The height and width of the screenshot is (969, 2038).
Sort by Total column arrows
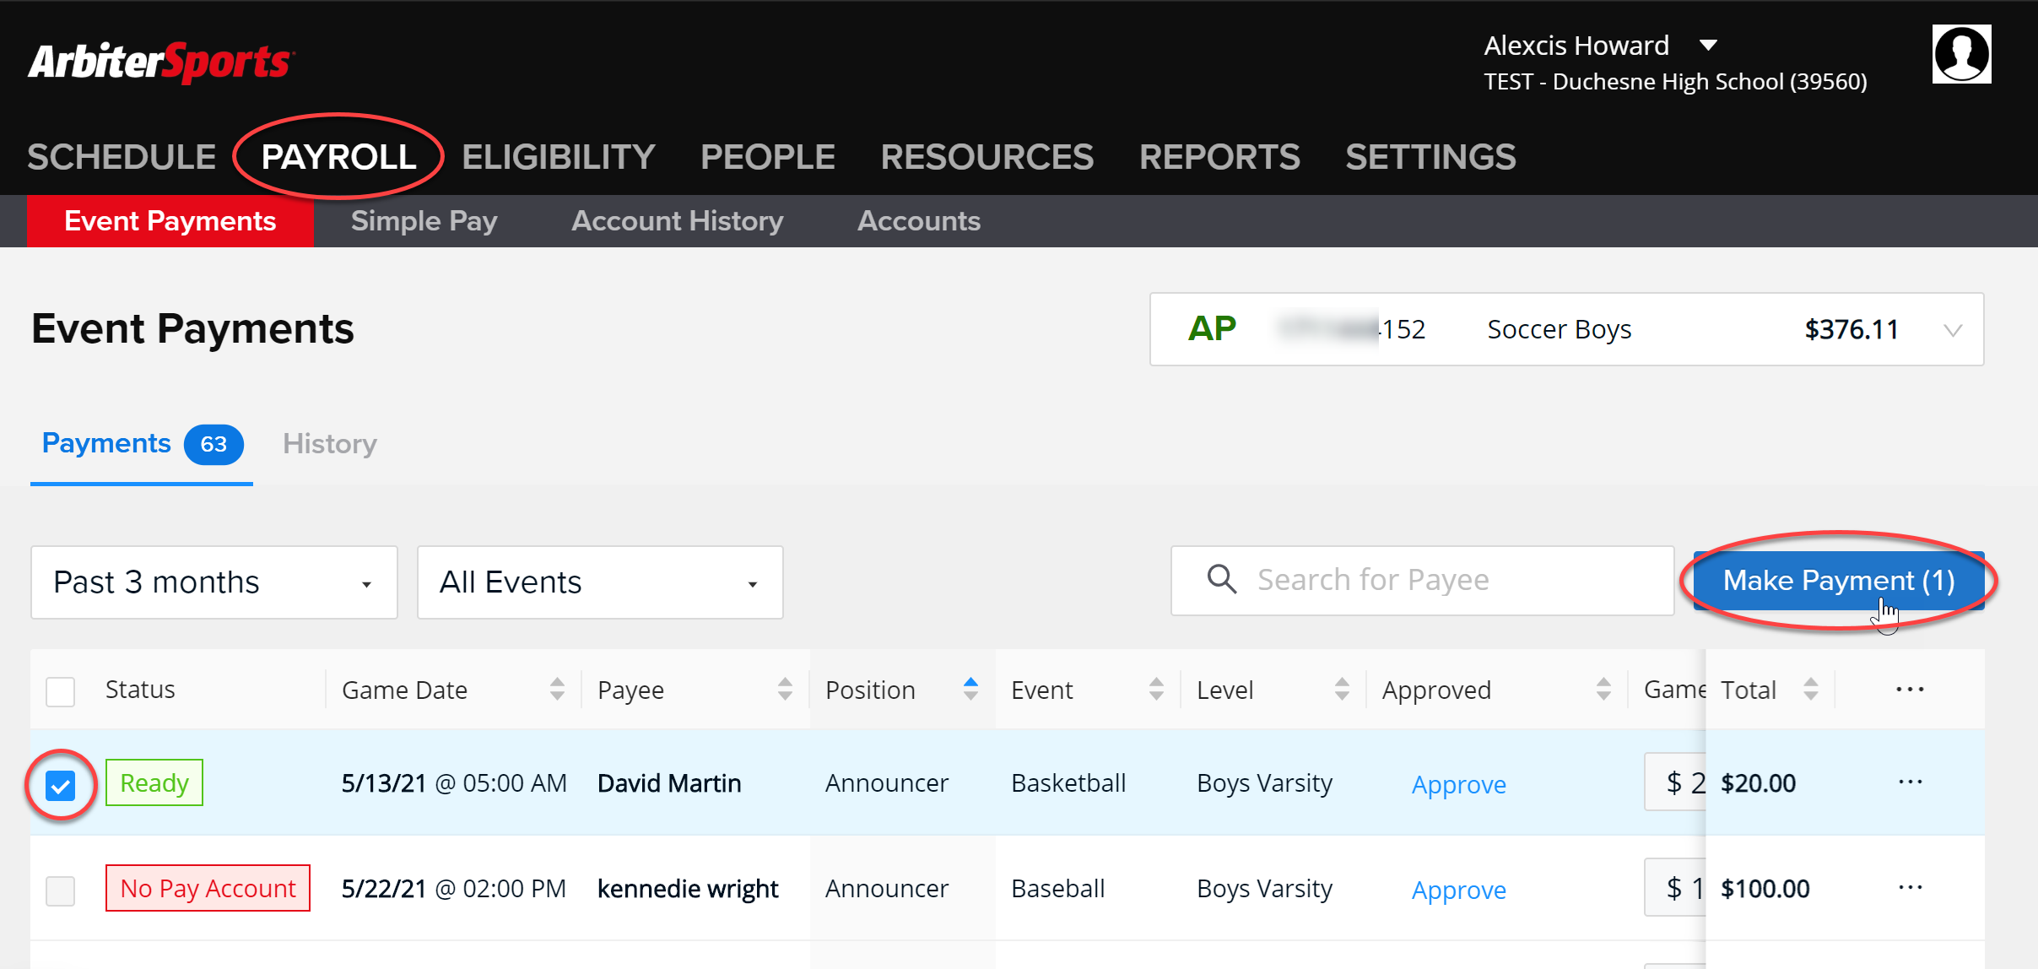coord(1811,690)
